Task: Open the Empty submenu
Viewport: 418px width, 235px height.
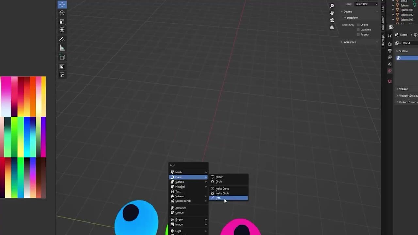Action: [x=188, y=220]
